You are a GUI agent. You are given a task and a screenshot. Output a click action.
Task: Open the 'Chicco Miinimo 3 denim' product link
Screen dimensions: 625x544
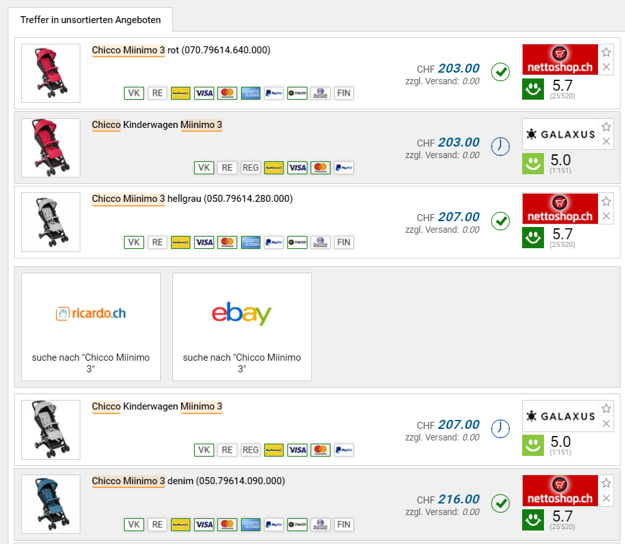(x=188, y=481)
